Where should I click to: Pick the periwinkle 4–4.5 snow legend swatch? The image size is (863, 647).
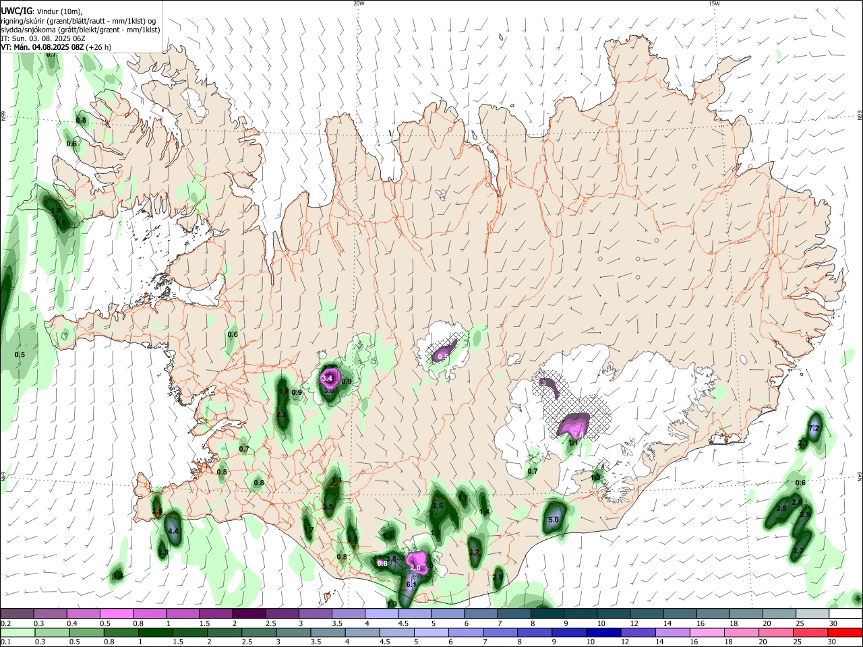[x=381, y=613]
